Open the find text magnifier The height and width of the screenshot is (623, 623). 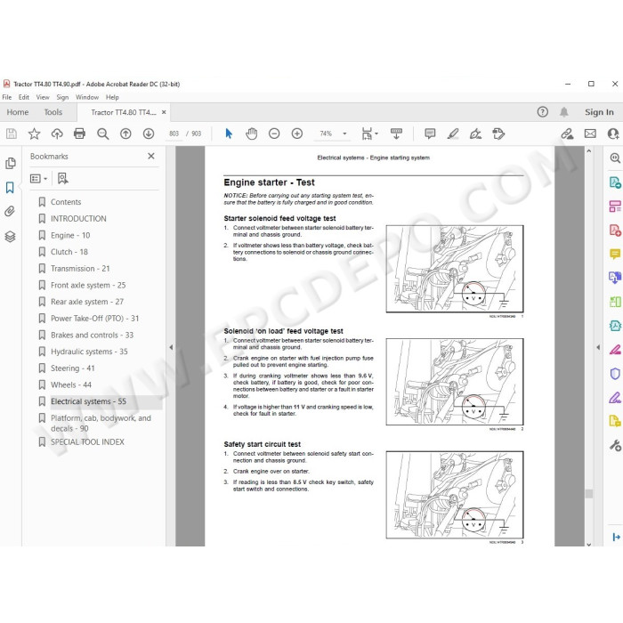pos(103,133)
